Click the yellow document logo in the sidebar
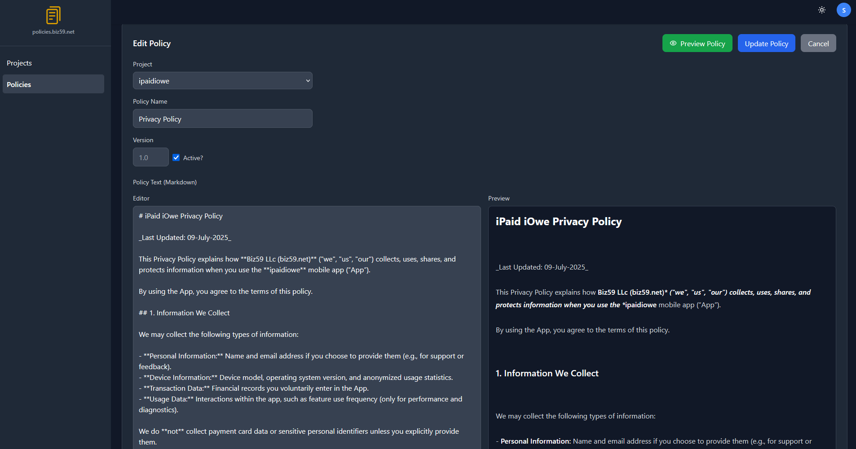 pyautogui.click(x=53, y=15)
